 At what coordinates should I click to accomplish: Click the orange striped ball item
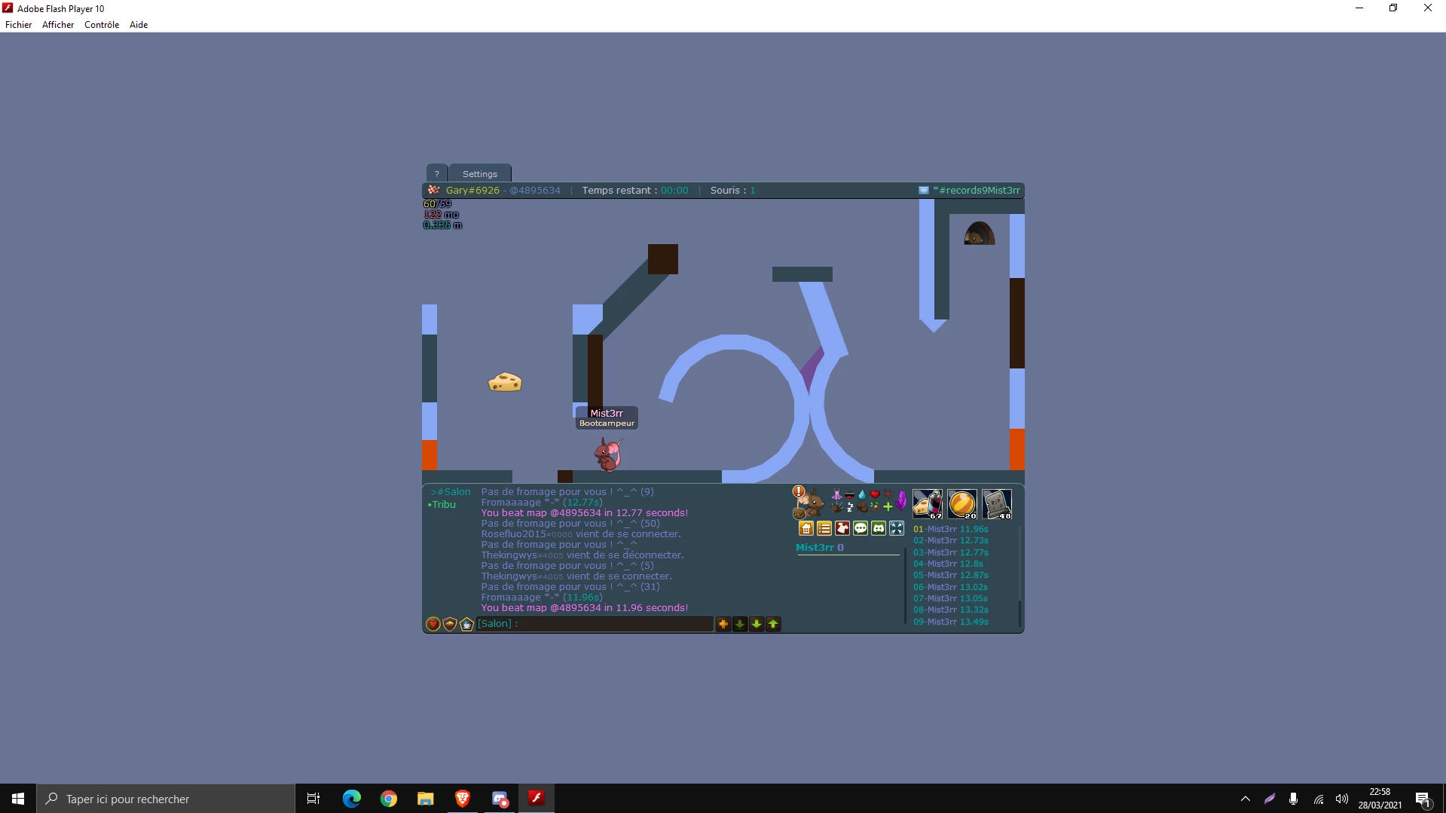(962, 504)
